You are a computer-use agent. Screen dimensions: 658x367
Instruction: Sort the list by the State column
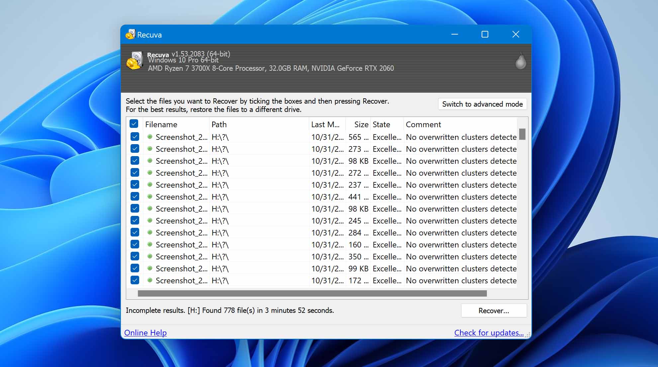[387, 125]
